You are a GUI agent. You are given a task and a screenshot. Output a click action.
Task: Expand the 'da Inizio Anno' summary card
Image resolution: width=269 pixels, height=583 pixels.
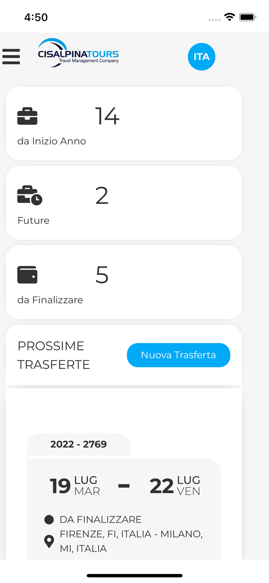click(x=123, y=123)
